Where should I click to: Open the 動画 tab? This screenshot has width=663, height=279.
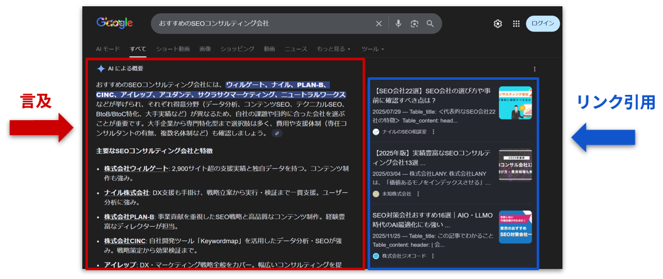click(x=270, y=49)
